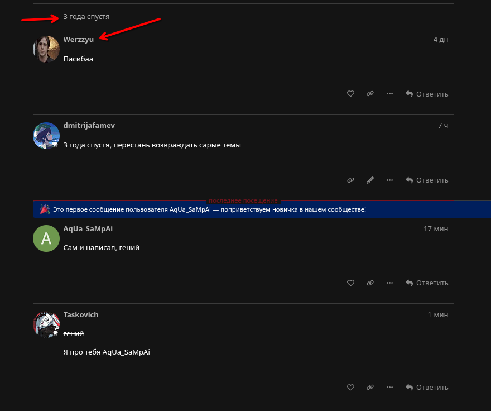Open Werzzyu's profile avatar
491x411 pixels.
click(46, 49)
